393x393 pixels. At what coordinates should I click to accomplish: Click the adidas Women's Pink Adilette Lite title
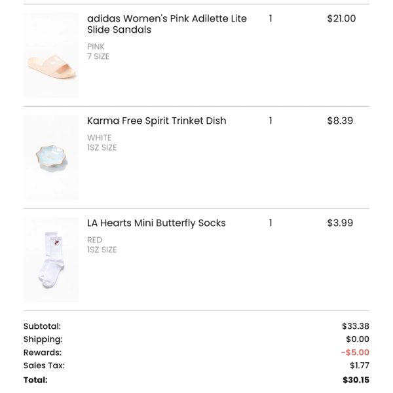click(x=167, y=24)
